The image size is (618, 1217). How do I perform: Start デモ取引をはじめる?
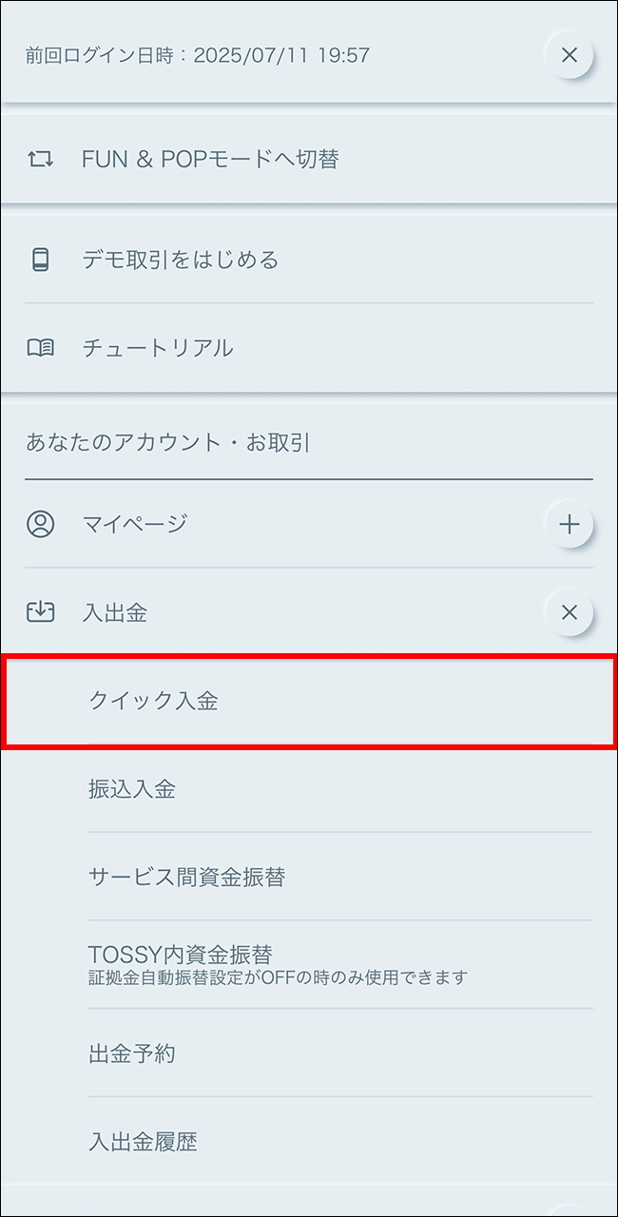[x=181, y=260]
